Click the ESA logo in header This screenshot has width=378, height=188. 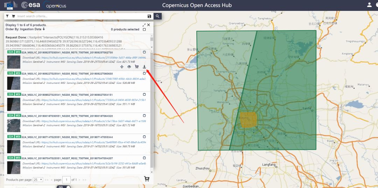pyautogui.click(x=30, y=5)
